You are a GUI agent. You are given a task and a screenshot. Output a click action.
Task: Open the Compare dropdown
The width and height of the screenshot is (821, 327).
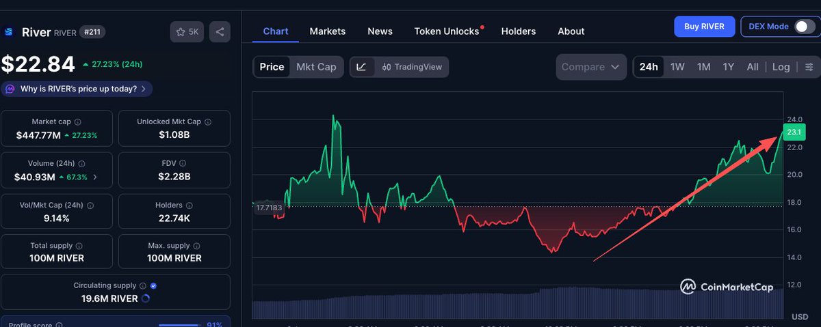[x=591, y=67]
